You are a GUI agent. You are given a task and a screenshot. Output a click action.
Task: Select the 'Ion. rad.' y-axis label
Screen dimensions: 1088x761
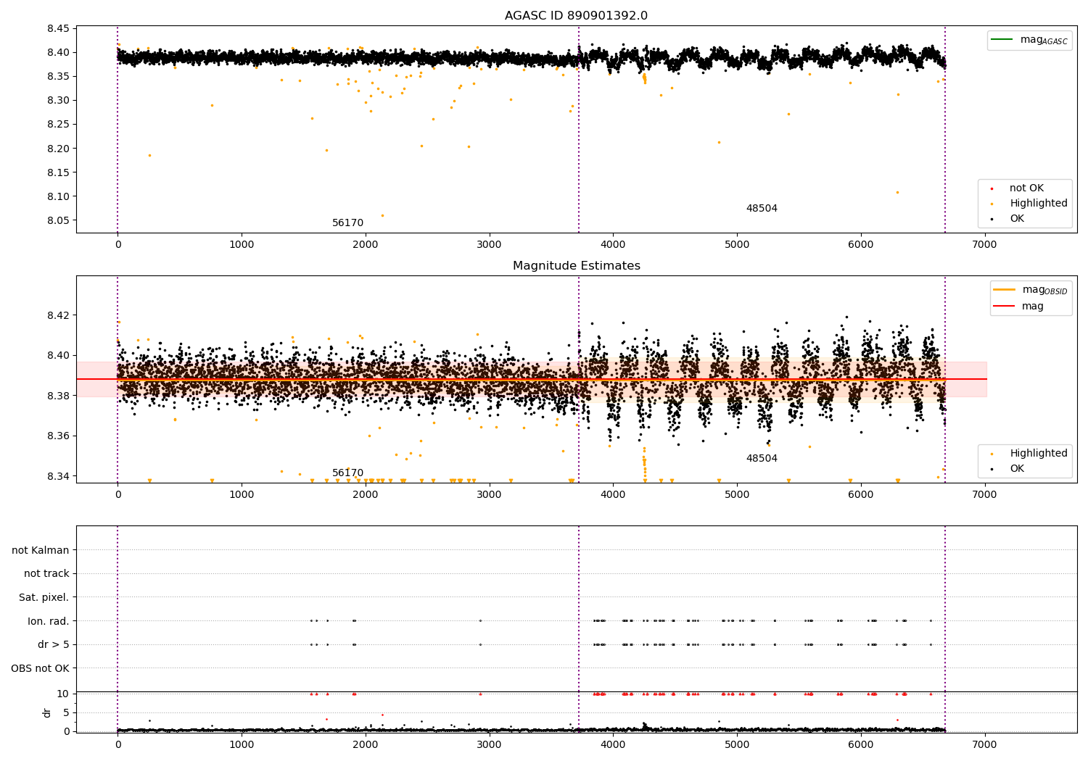tap(49, 621)
